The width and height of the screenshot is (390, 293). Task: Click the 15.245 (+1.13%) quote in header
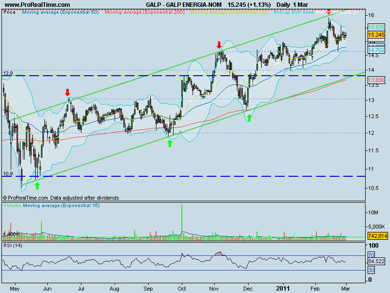249,5
